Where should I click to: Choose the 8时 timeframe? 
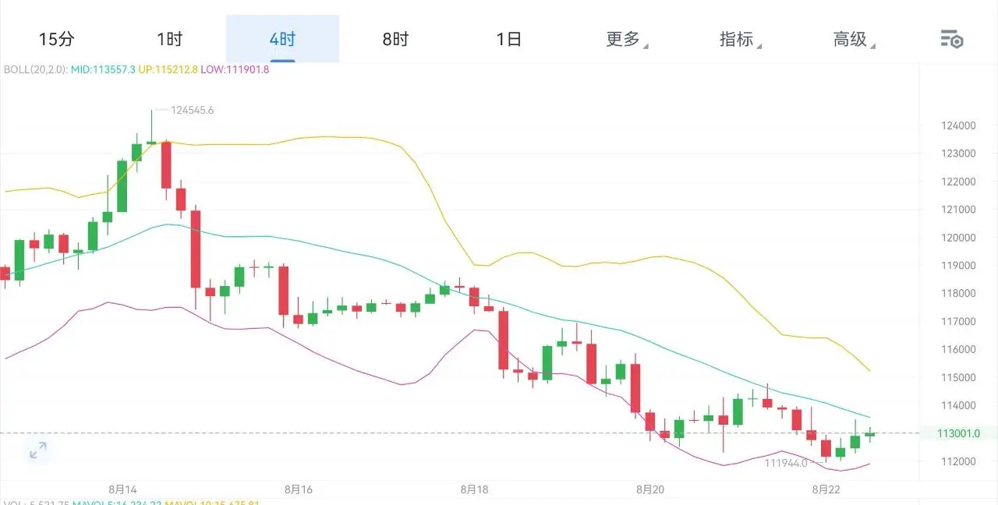pyautogui.click(x=395, y=39)
